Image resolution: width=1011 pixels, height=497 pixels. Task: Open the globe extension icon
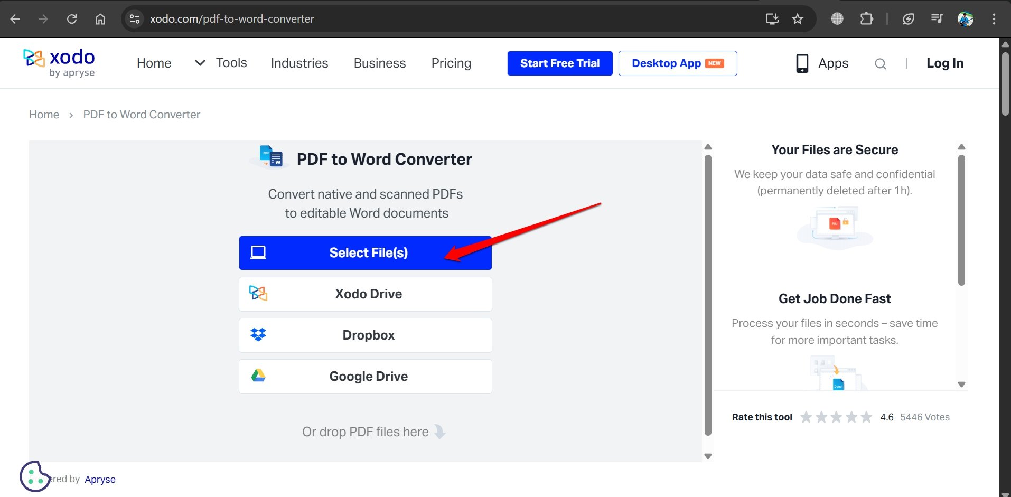pyautogui.click(x=837, y=19)
